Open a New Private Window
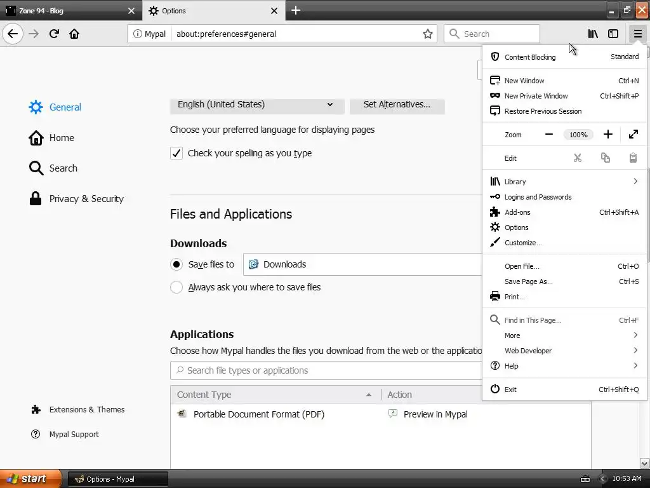Image resolution: width=650 pixels, height=488 pixels. point(564,96)
